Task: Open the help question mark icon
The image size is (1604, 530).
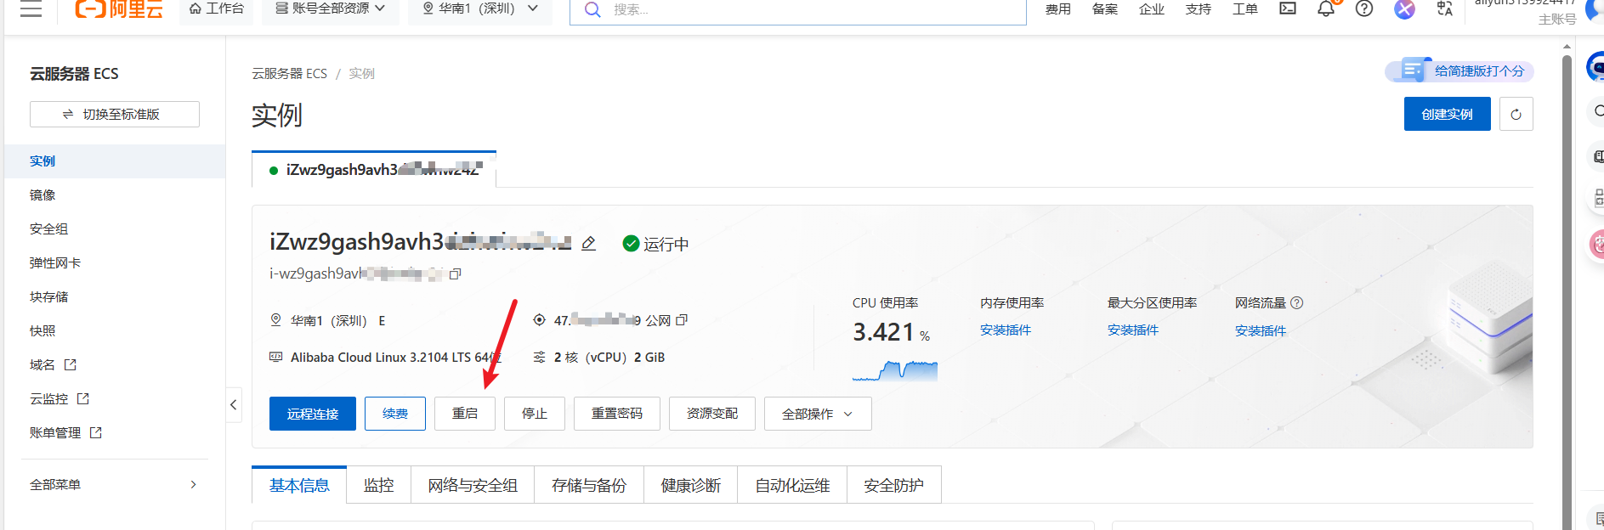Action: tap(1364, 8)
